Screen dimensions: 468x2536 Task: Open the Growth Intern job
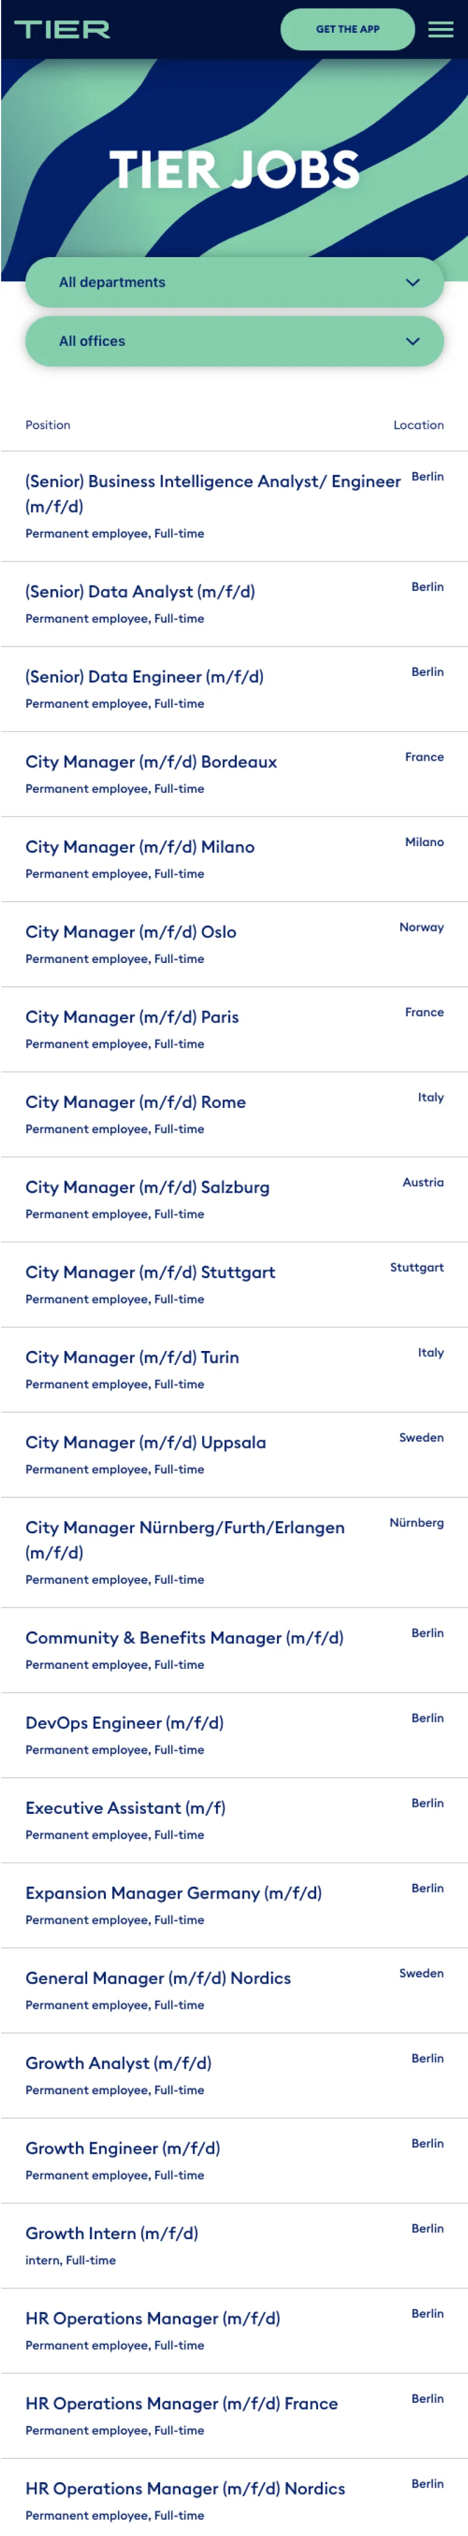[x=112, y=2233]
